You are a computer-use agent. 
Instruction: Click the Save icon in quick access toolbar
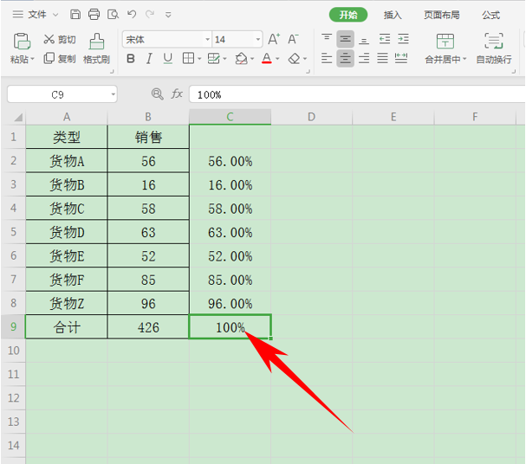pyautogui.click(x=75, y=15)
